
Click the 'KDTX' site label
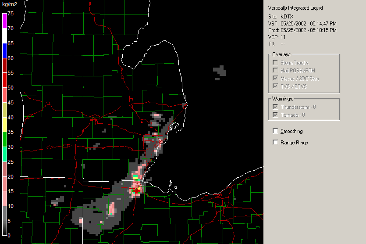click(287, 17)
